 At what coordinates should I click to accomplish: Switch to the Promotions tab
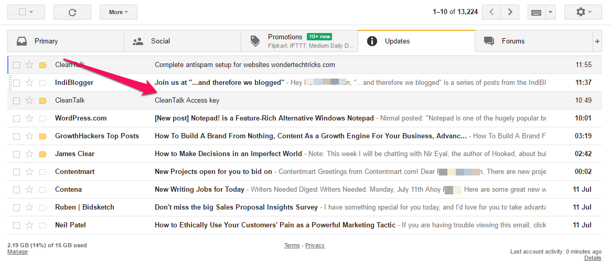[299, 41]
